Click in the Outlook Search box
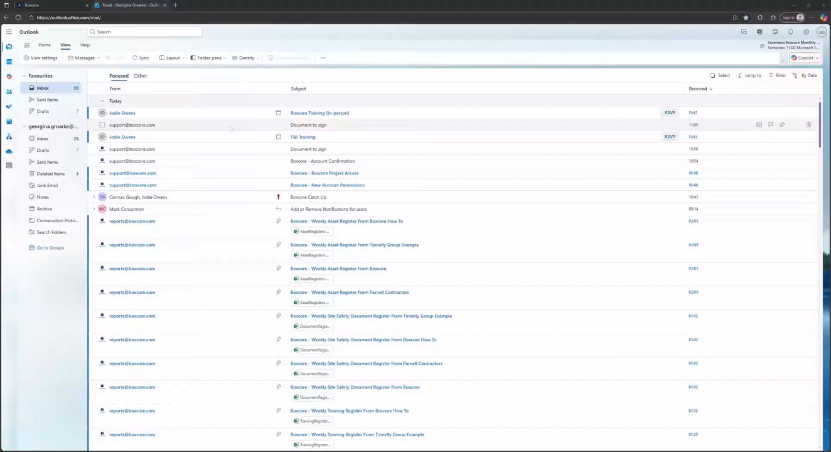 click(145, 31)
